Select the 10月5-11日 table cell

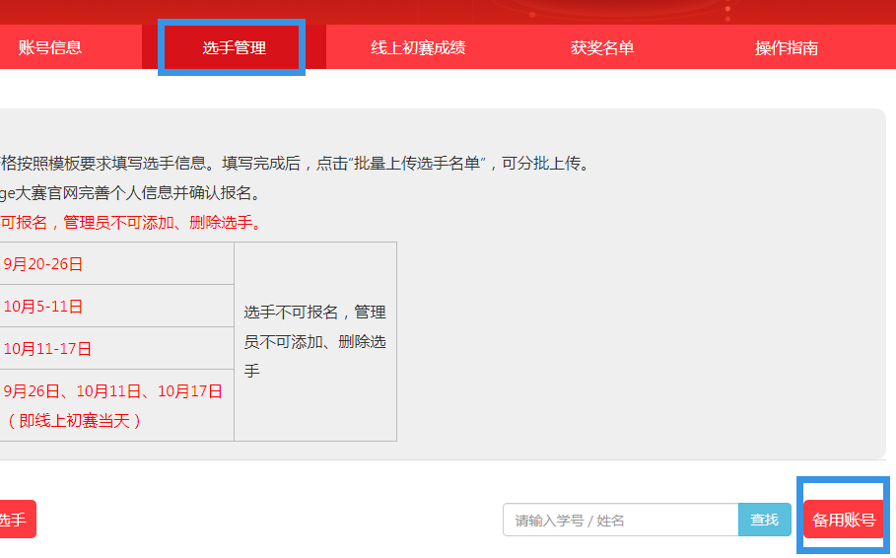pyautogui.click(x=43, y=307)
